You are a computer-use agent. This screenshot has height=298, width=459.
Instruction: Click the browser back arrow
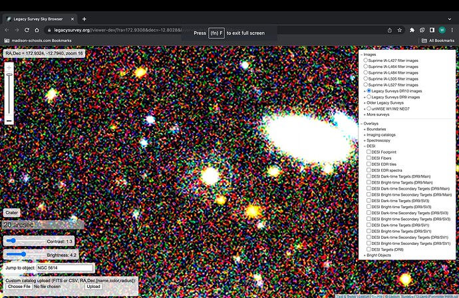point(7,30)
